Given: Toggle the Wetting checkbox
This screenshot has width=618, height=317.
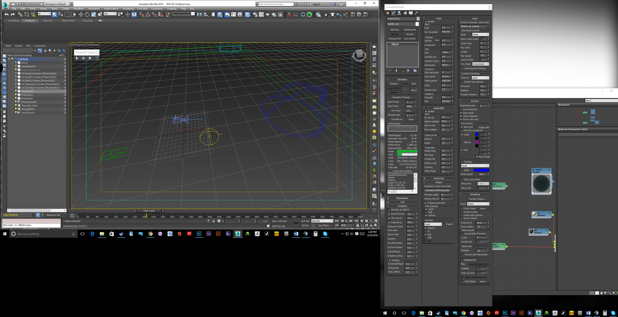Looking at the screenshot, I should coord(389,260).
